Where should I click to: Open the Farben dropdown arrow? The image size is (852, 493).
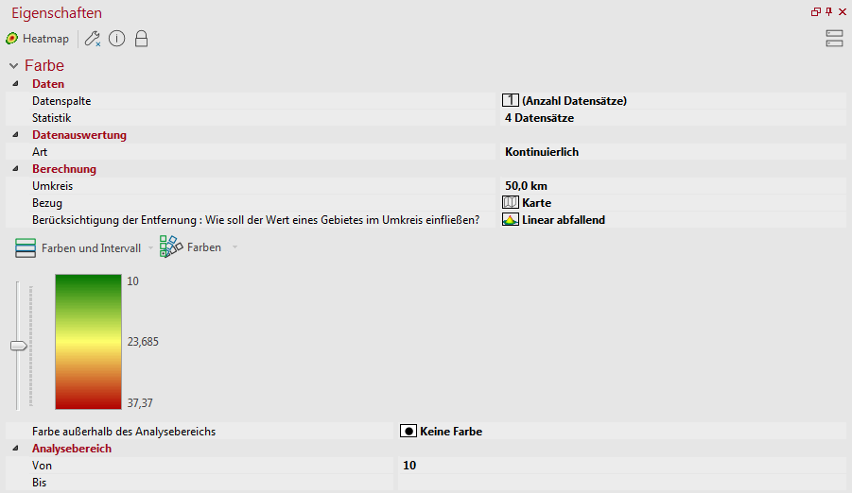235,247
